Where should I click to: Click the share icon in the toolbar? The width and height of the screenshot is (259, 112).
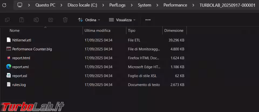click(x=50, y=20)
